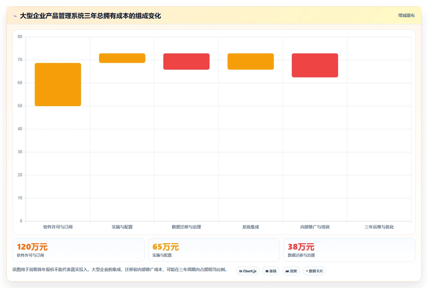Click the x-axis label 数据迁移与治理
The width and height of the screenshot is (428, 288).
tap(186, 227)
